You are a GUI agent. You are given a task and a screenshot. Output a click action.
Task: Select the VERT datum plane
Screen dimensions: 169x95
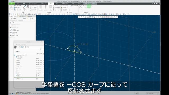pyautogui.click(x=19, y=64)
